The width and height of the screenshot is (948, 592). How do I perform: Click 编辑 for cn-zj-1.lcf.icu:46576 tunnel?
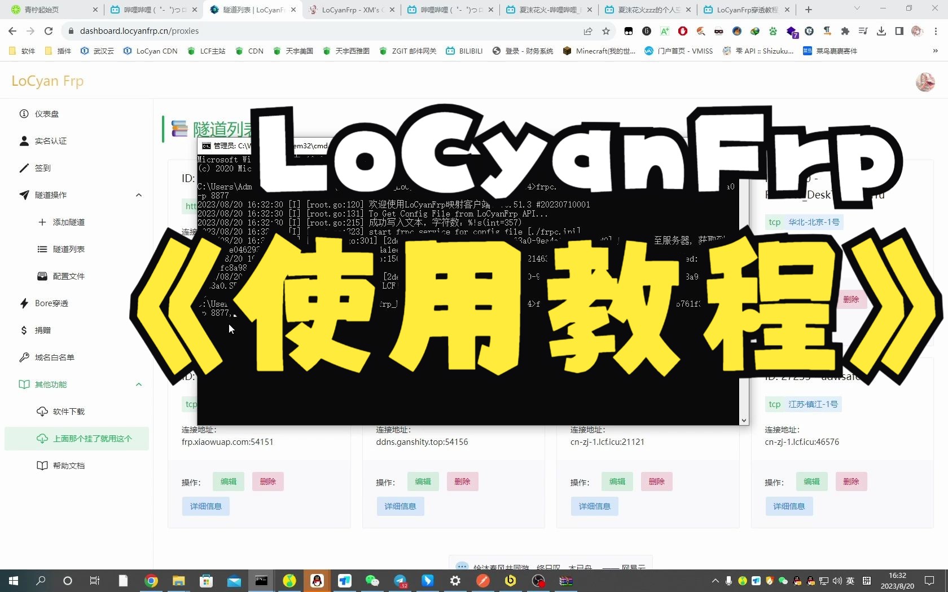pyautogui.click(x=811, y=481)
